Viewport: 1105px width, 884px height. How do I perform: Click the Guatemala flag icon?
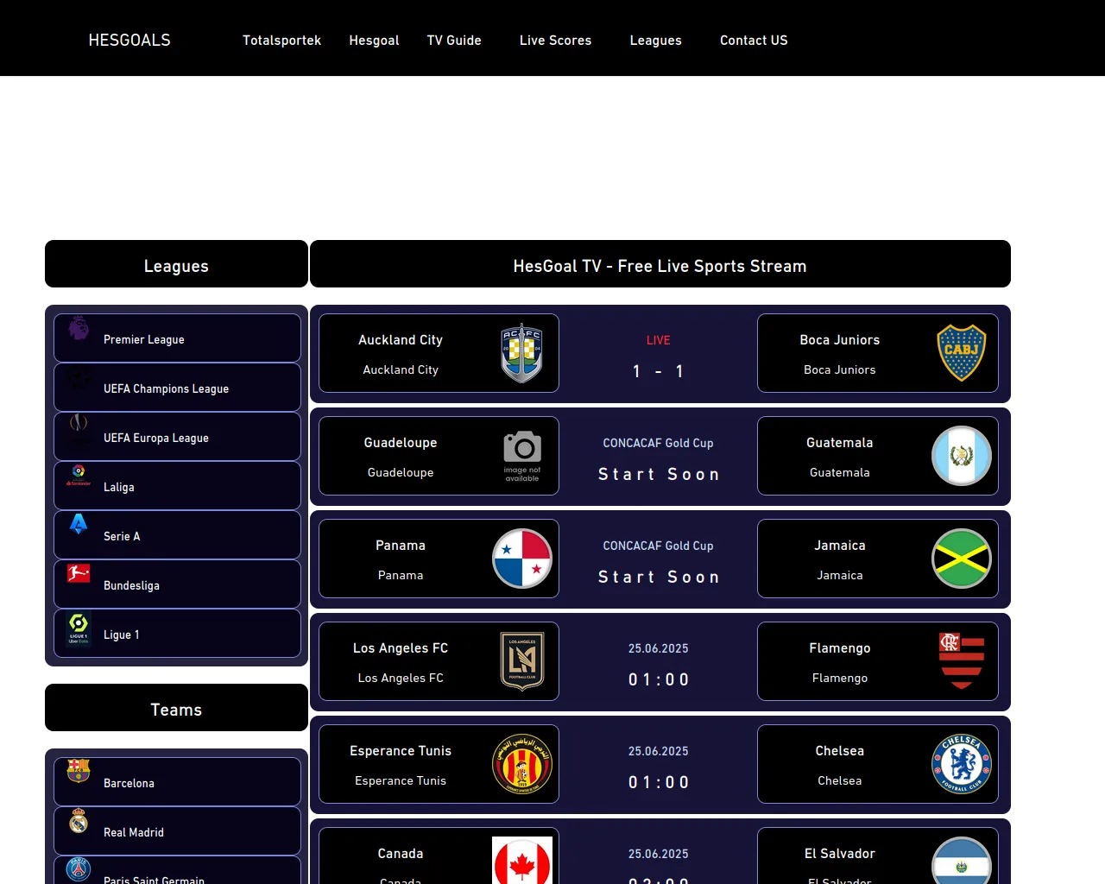(961, 456)
